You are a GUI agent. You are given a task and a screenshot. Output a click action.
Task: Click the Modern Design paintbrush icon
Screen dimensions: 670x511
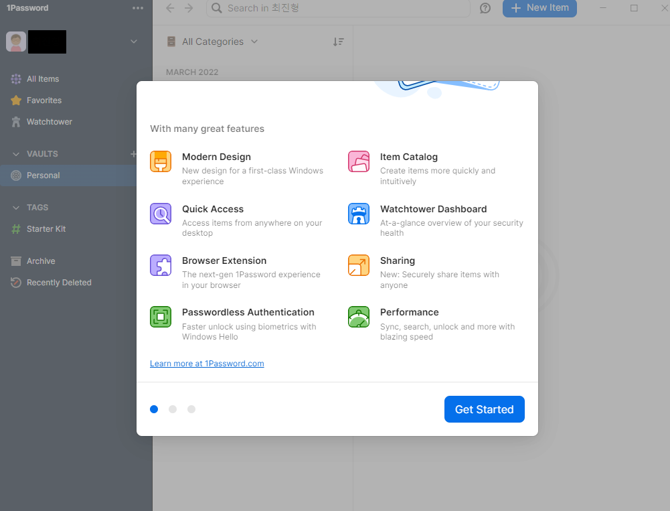pyautogui.click(x=161, y=161)
